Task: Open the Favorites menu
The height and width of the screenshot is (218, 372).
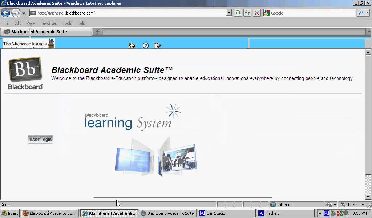Action: click(x=48, y=23)
